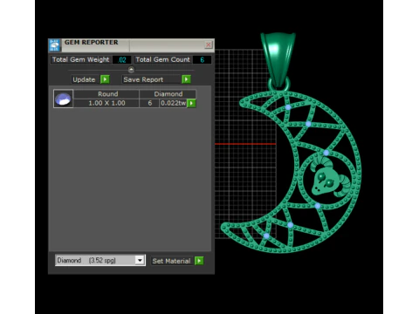419x314 pixels.
Task: Click the Update button label
Action: [84, 79]
